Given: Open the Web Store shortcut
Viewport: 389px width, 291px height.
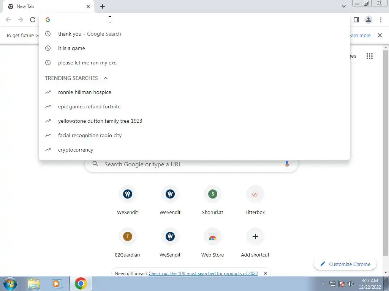Looking at the screenshot, I should tap(213, 243).
